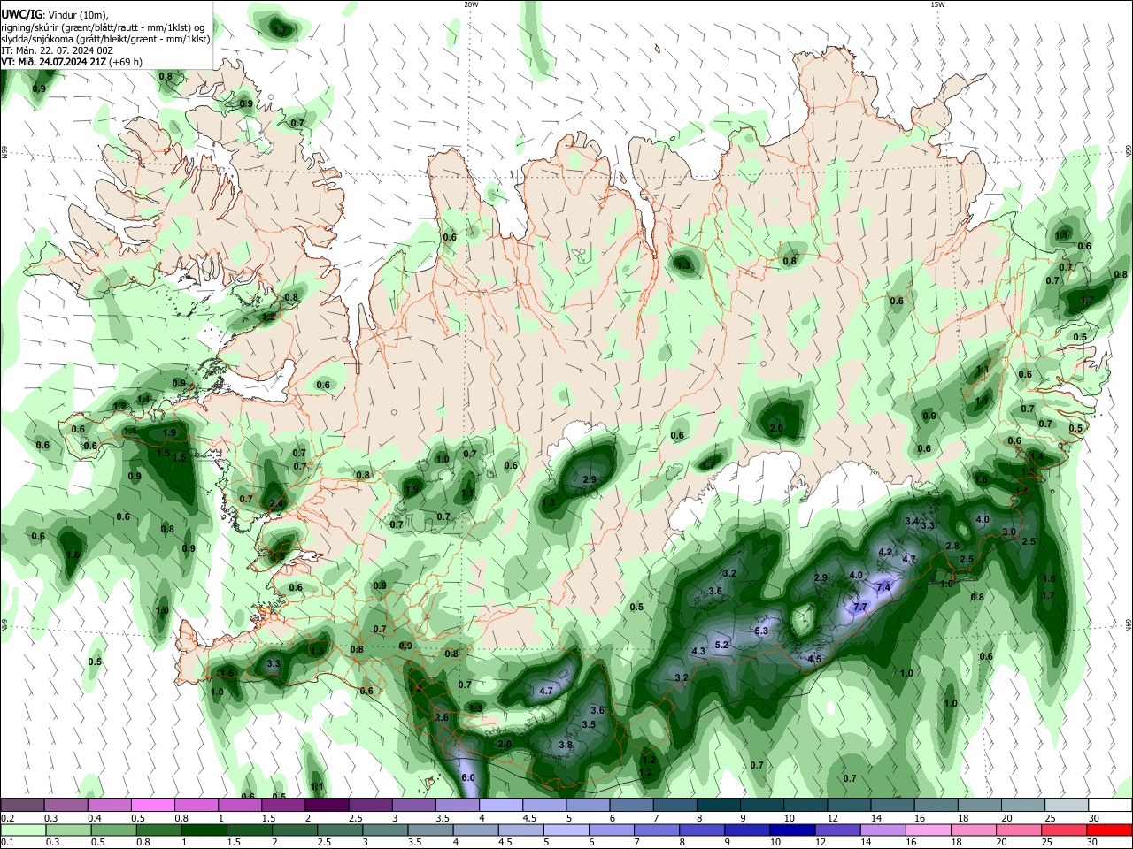1133x849 pixels.
Task: Choose the violet rain swatch labeled 14
Action: (x=883, y=830)
